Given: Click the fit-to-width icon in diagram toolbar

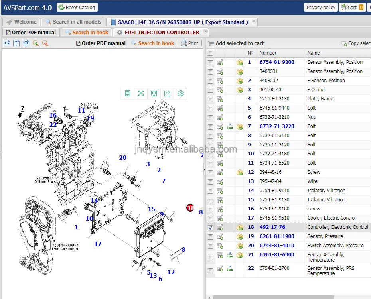Looking at the screenshot, I should coord(7,43).
